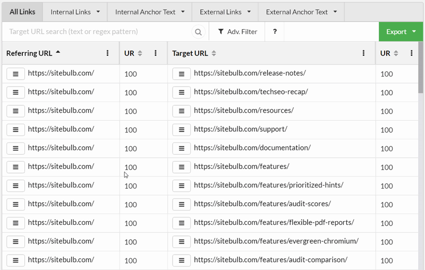425x270 pixels.
Task: Open row menu for flexible-pdf-reports target URL
Action: tap(181, 223)
